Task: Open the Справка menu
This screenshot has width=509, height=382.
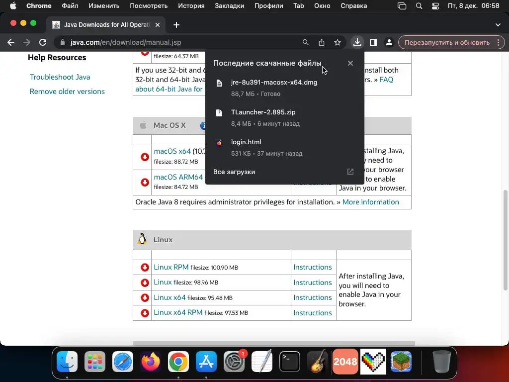Action: click(354, 6)
